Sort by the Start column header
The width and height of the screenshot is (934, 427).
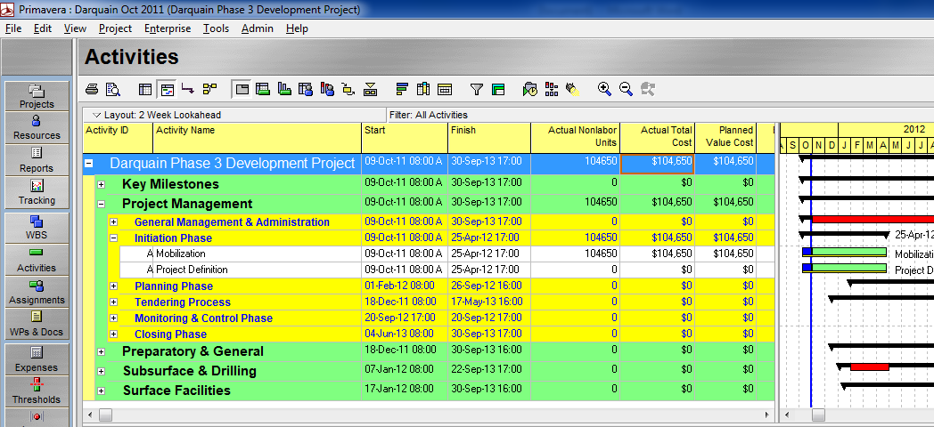(x=405, y=137)
